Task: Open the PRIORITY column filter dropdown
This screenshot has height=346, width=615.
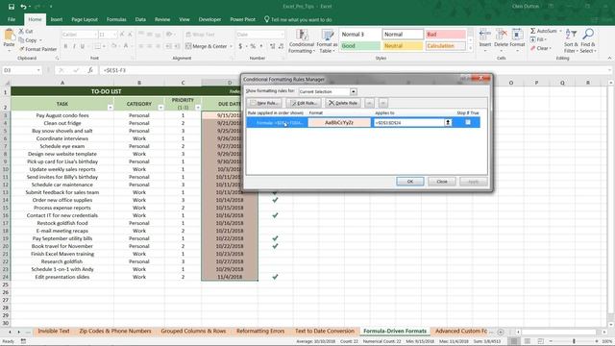Action: [x=198, y=107]
